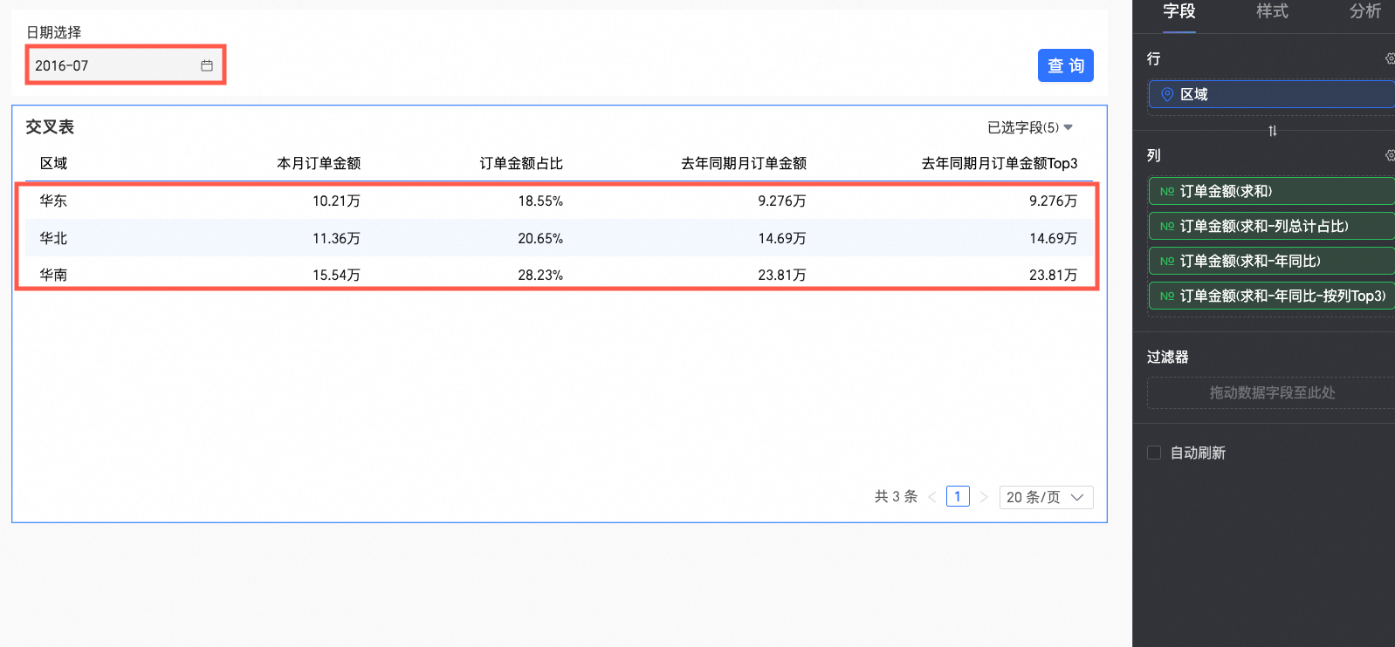This screenshot has height=647, width=1395.
Task: Switch to the 分析 tab
Action: click(x=1365, y=12)
